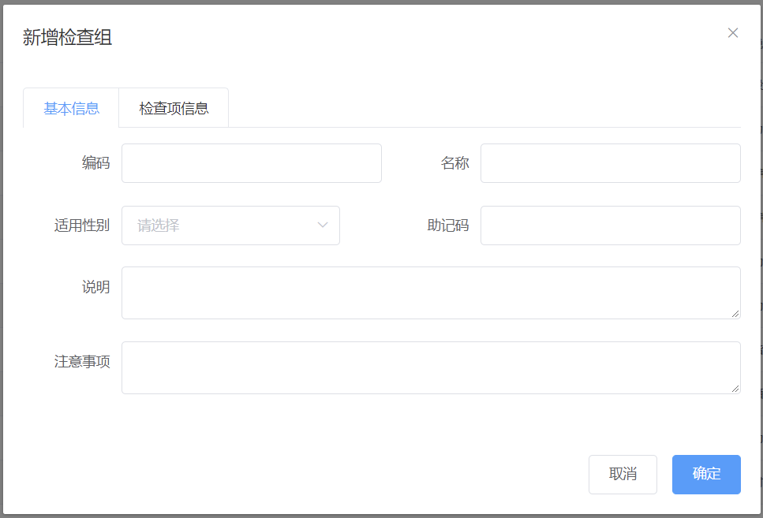This screenshot has width=763, height=518.
Task: Click the 名称 label
Action: tap(455, 163)
